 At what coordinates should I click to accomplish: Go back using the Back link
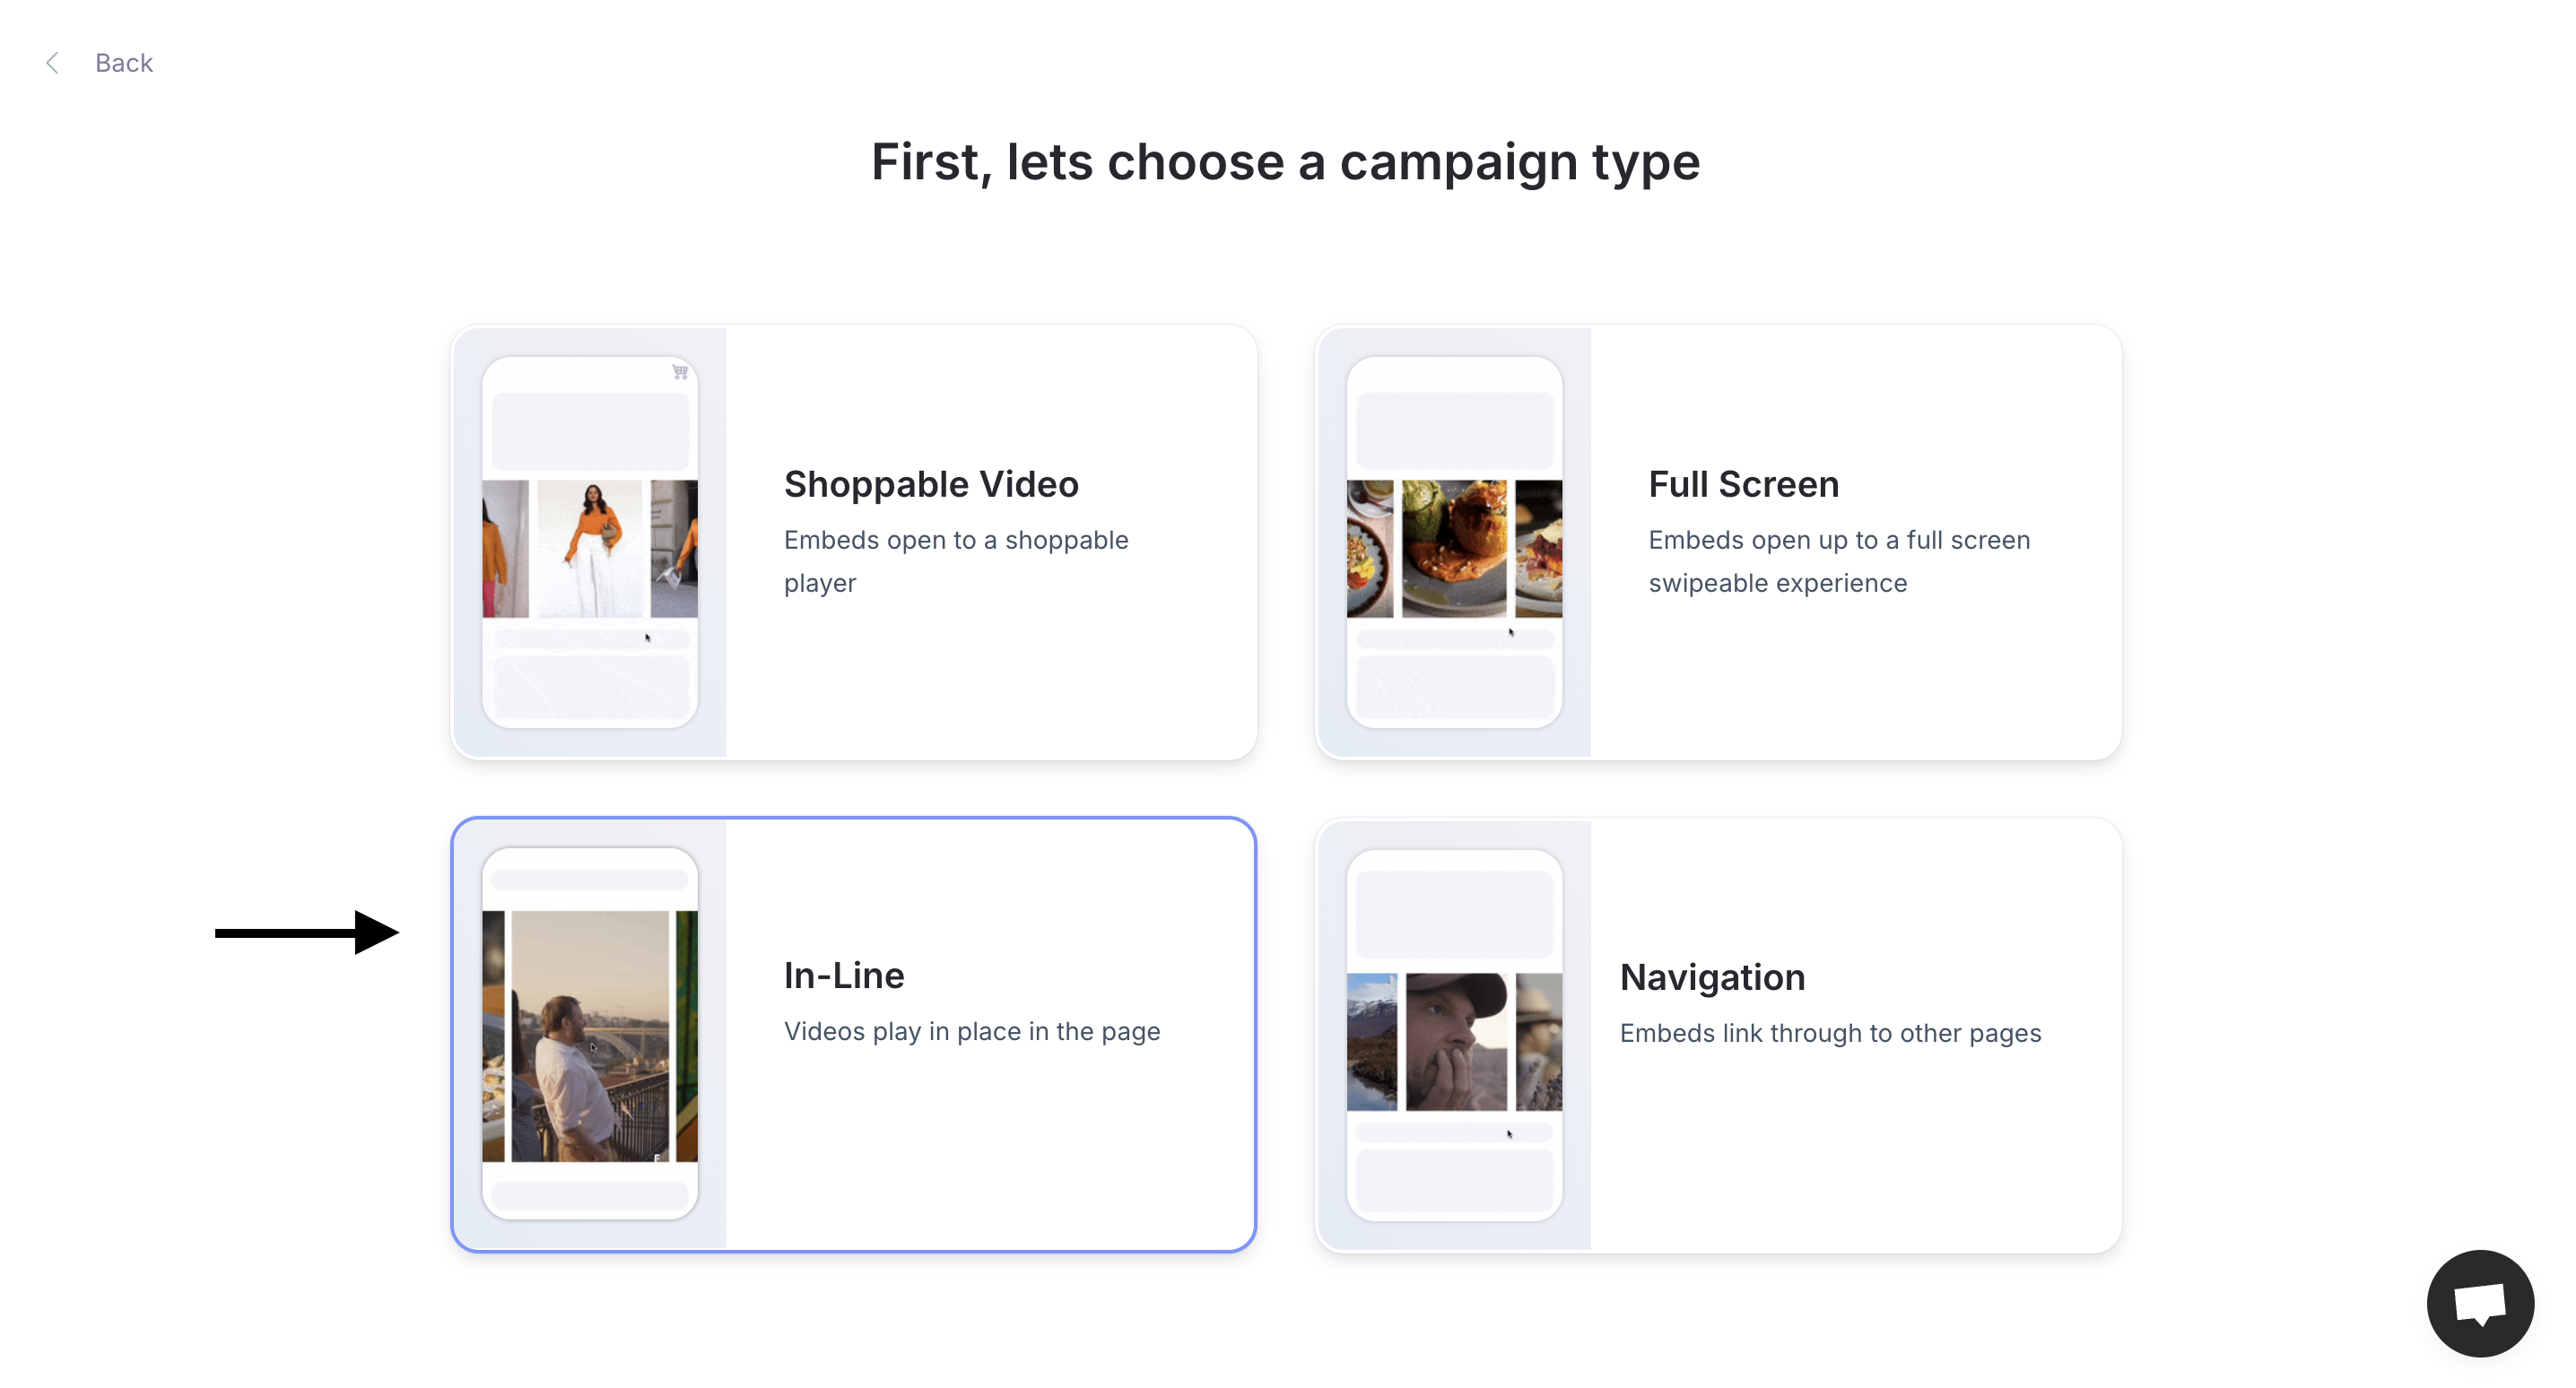124,63
